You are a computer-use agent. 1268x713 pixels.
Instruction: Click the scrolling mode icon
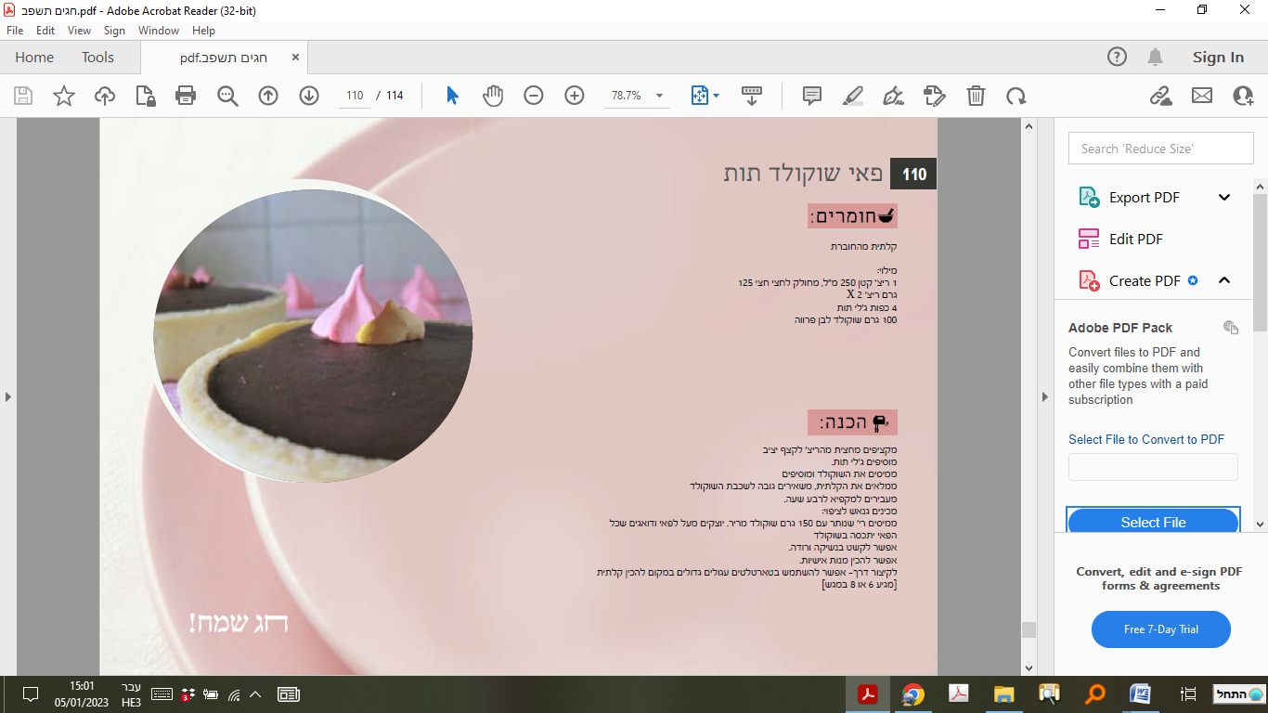[x=752, y=96]
